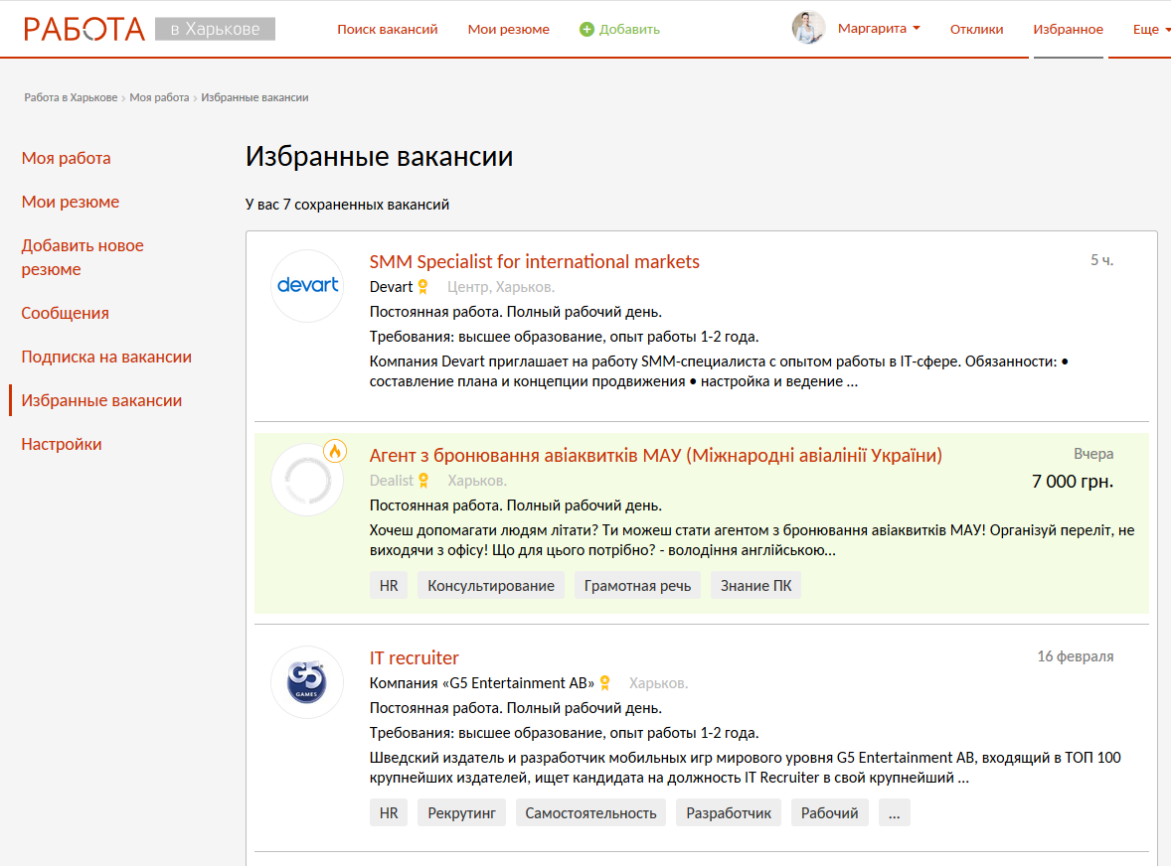Click the Devart company logo
This screenshot has height=866, width=1171.
click(307, 285)
